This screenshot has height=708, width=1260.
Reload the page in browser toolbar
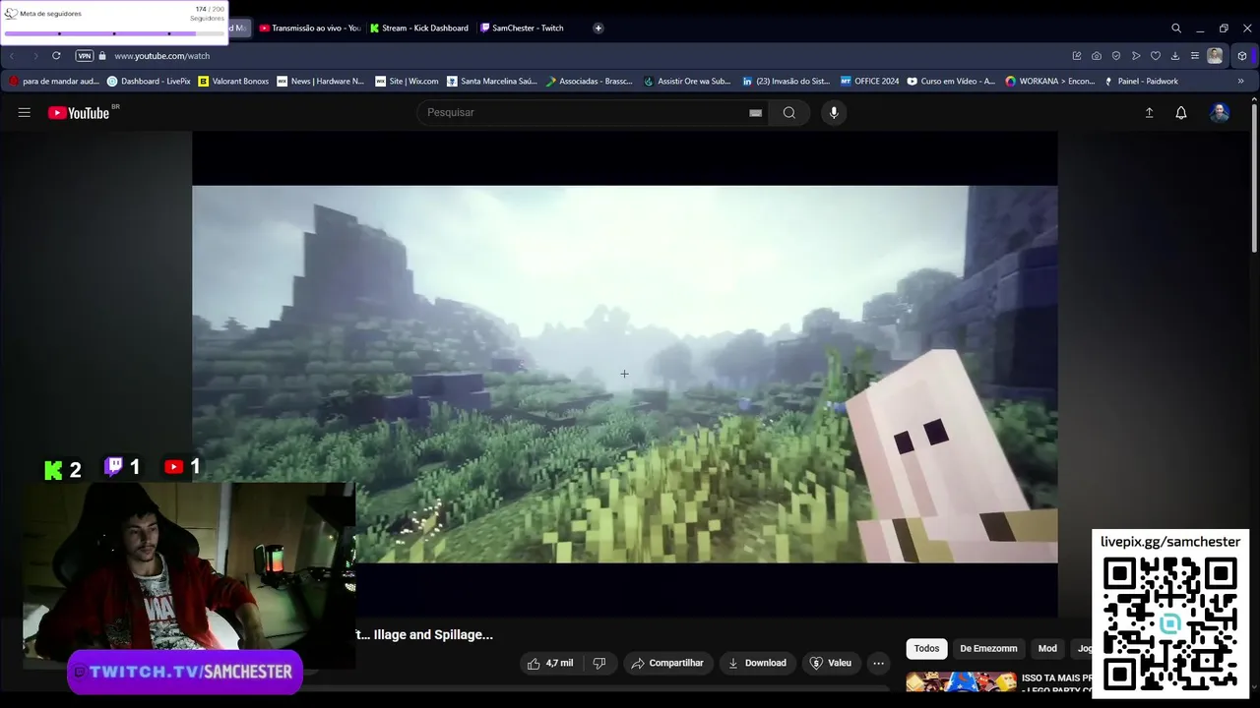[56, 56]
